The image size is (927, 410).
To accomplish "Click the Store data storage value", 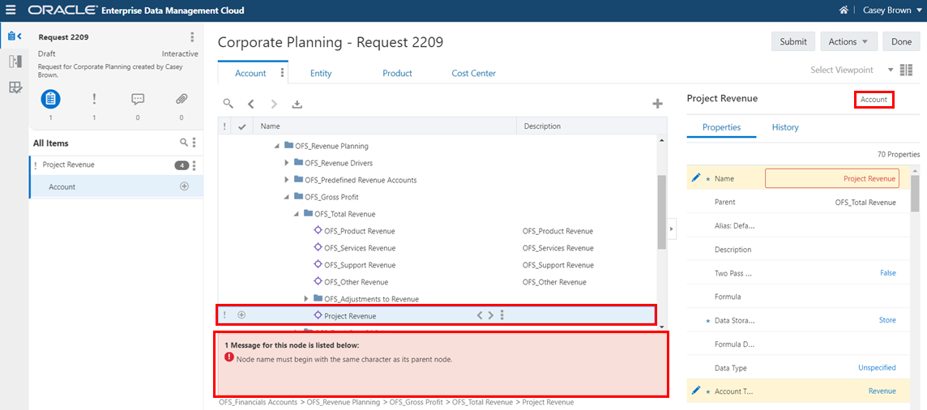I will [x=887, y=320].
